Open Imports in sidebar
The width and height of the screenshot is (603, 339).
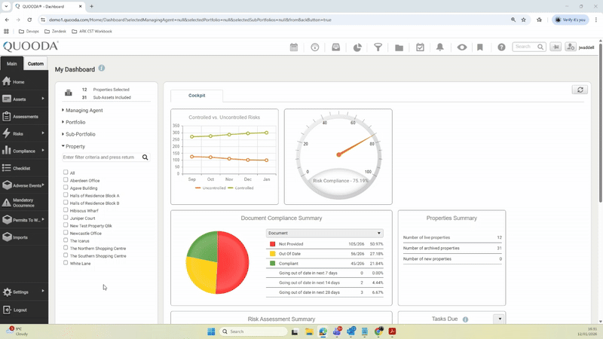point(24,237)
